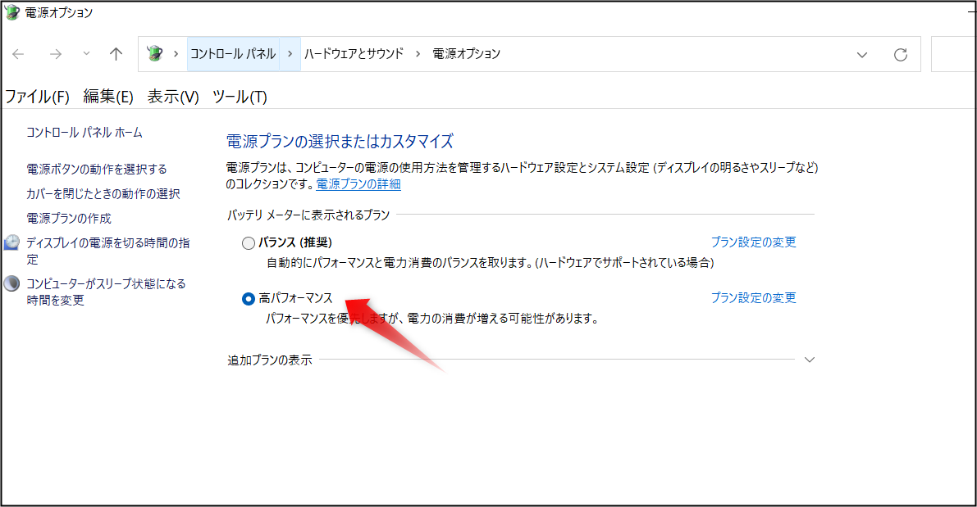Screen dimensions: 977x507
Task: Select the バランス (推奨) power plan
Action: click(248, 242)
